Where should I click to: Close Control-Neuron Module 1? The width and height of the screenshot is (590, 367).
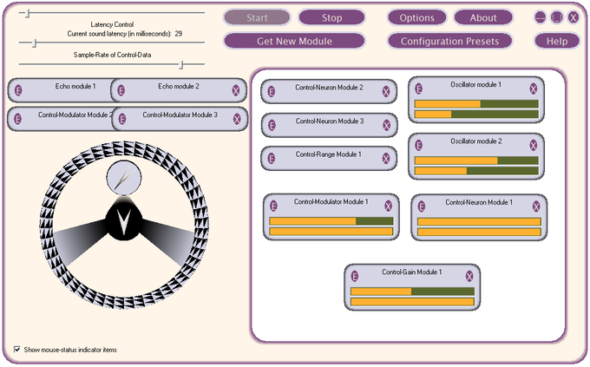(536, 206)
